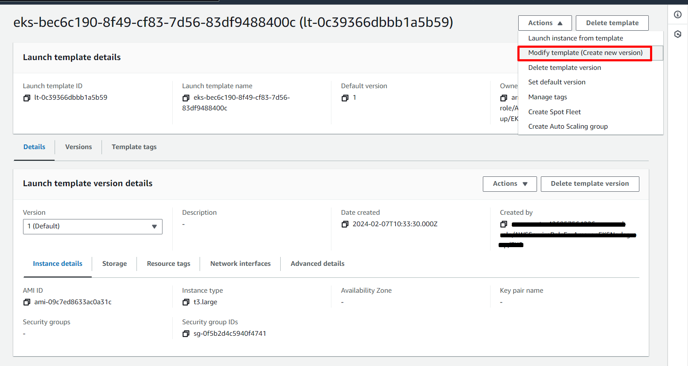
Task: Open Actions dropdown in version details section
Action: coord(510,184)
